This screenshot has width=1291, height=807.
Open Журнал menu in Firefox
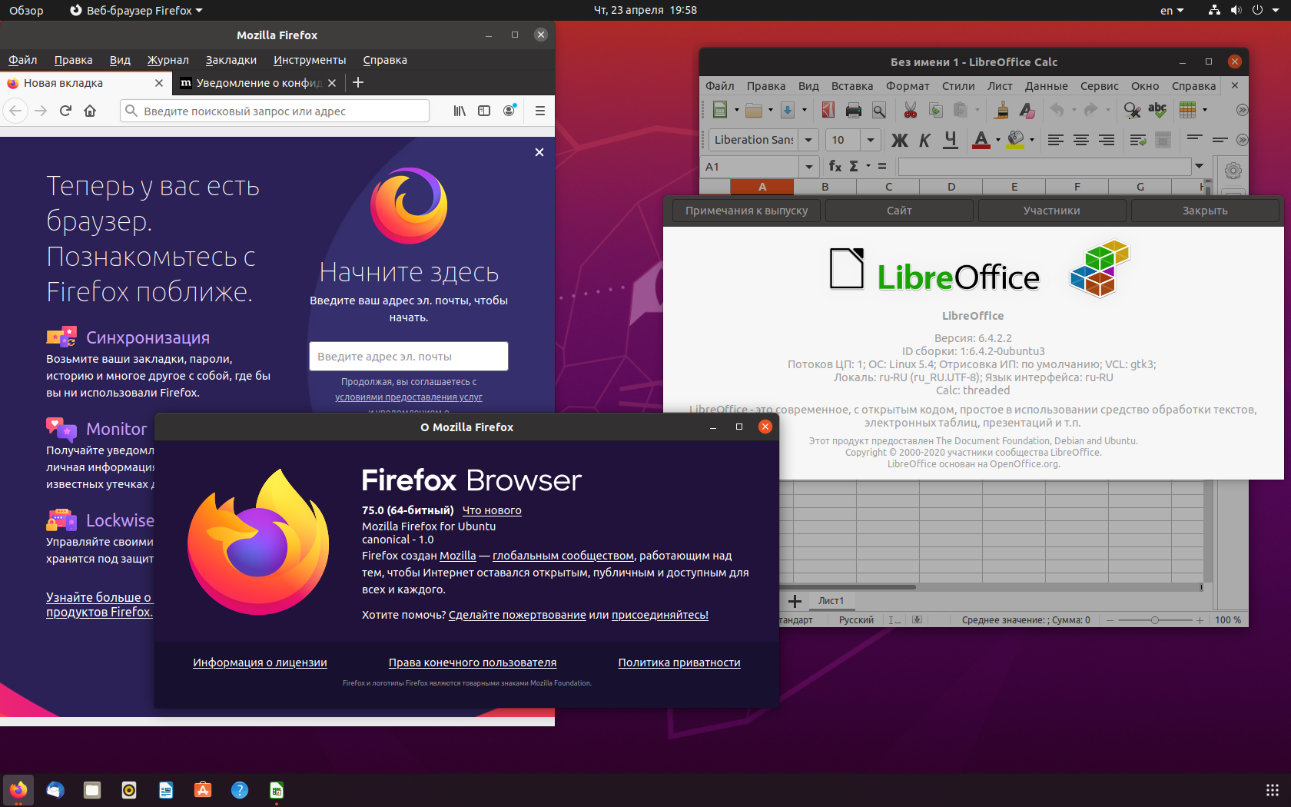click(168, 60)
